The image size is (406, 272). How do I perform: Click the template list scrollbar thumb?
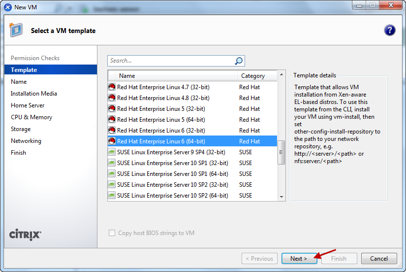click(x=281, y=152)
